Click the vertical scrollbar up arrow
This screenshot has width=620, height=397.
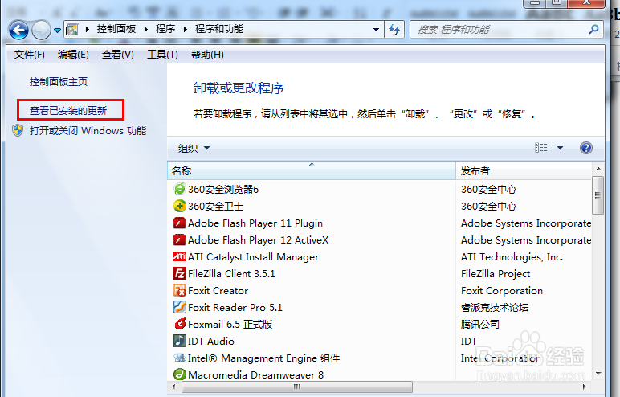598,169
